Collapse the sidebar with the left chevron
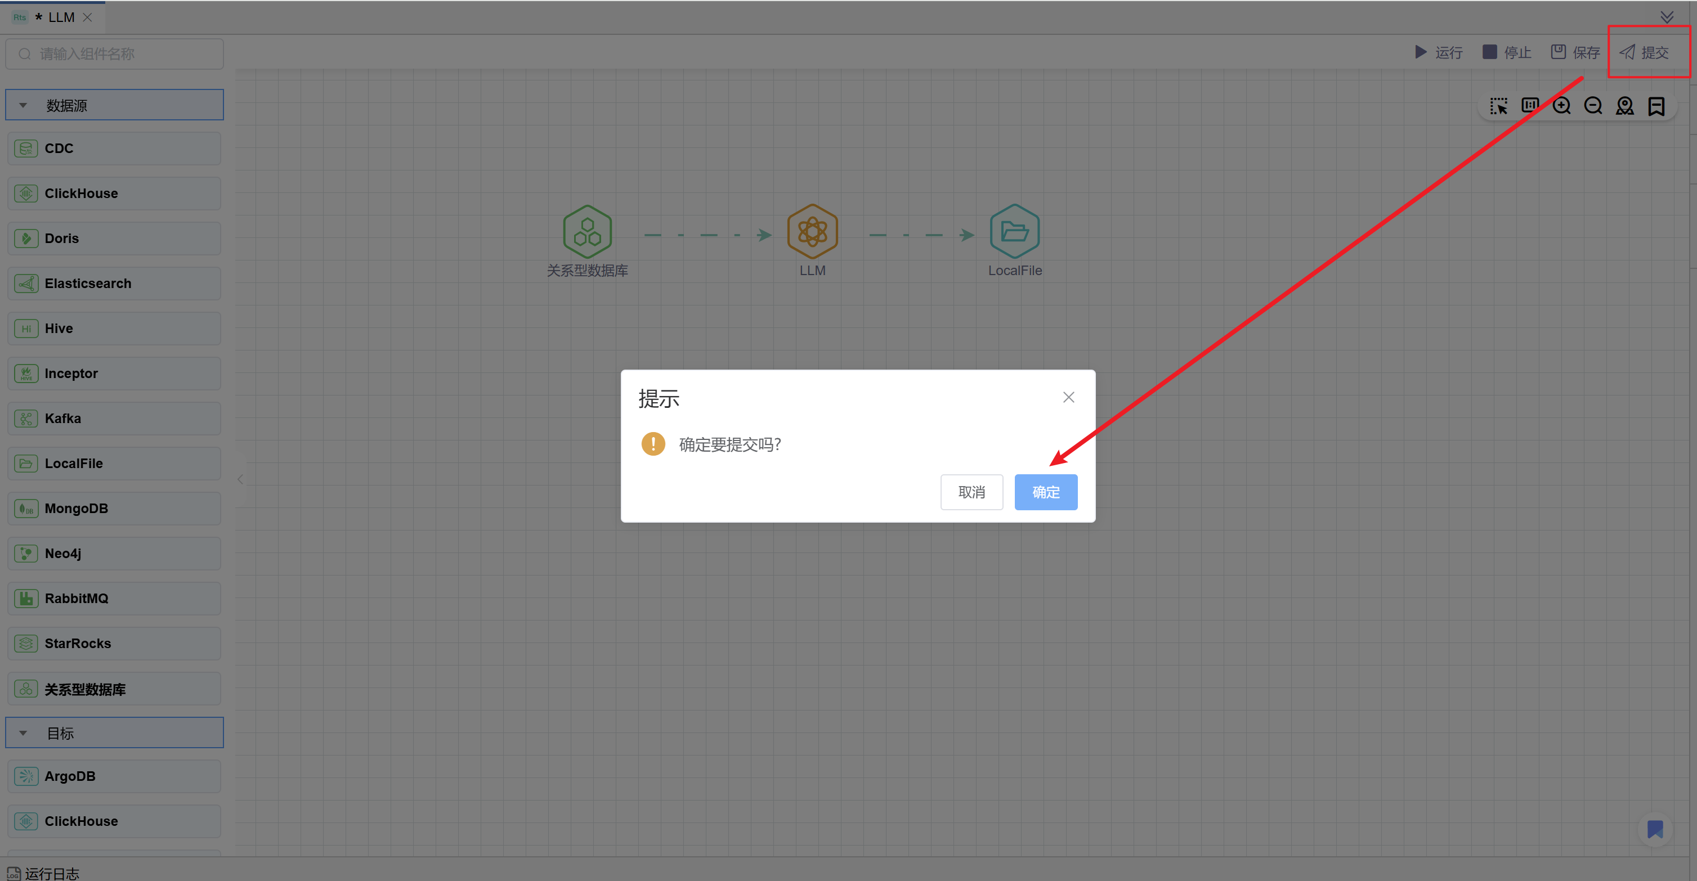The image size is (1697, 881). coord(240,479)
